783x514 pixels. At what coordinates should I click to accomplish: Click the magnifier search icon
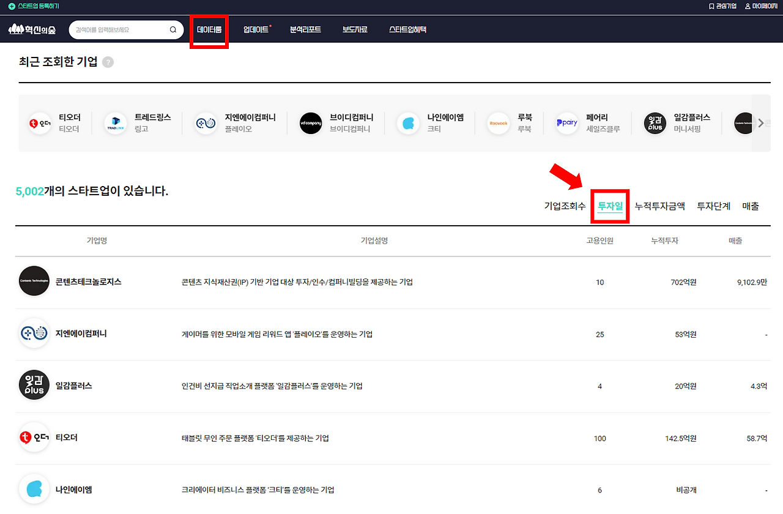[x=173, y=29]
